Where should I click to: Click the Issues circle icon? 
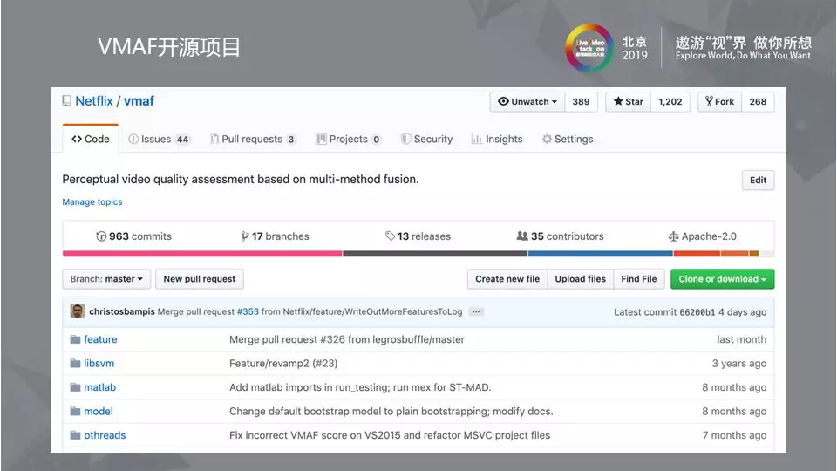tap(133, 139)
